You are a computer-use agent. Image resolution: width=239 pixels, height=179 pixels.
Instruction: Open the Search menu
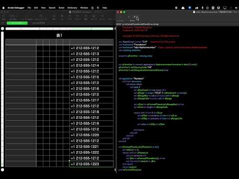[x=52, y=8]
